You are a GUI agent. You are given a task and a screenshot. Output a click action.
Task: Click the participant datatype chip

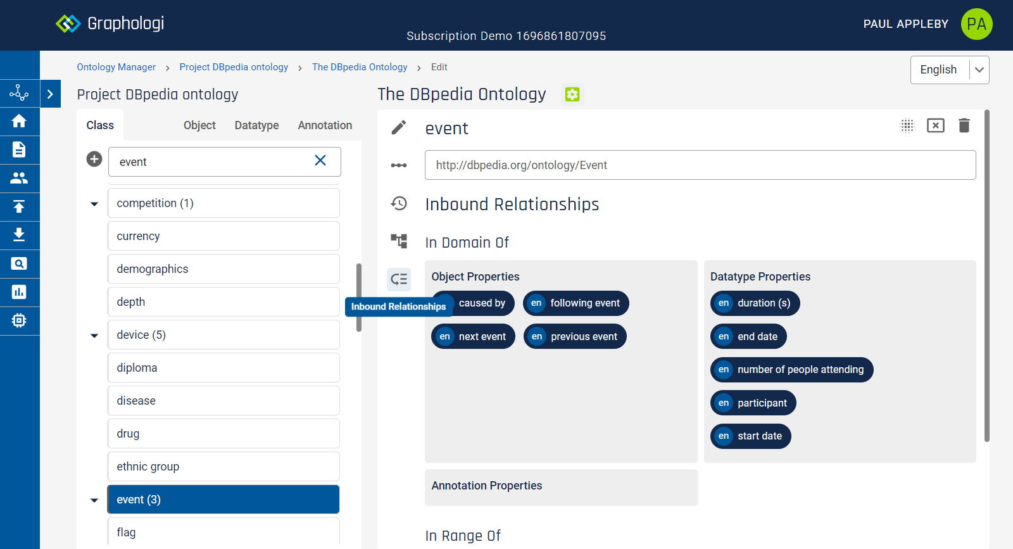[x=753, y=403]
